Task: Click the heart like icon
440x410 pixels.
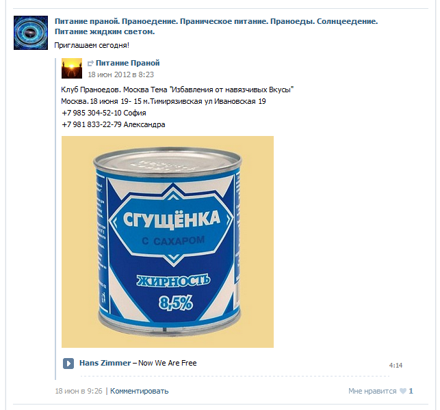Action: click(402, 391)
